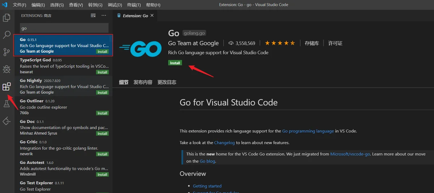Click the download count 3,558,569
The width and height of the screenshot is (434, 193).
click(x=242, y=43)
